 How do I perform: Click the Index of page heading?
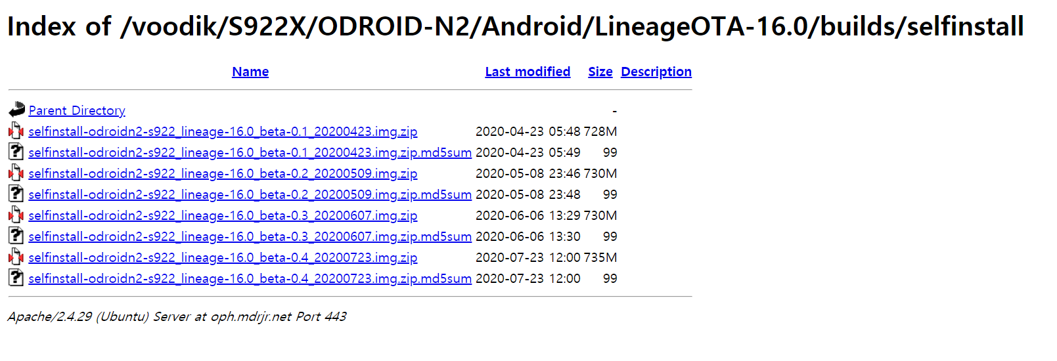click(x=516, y=26)
